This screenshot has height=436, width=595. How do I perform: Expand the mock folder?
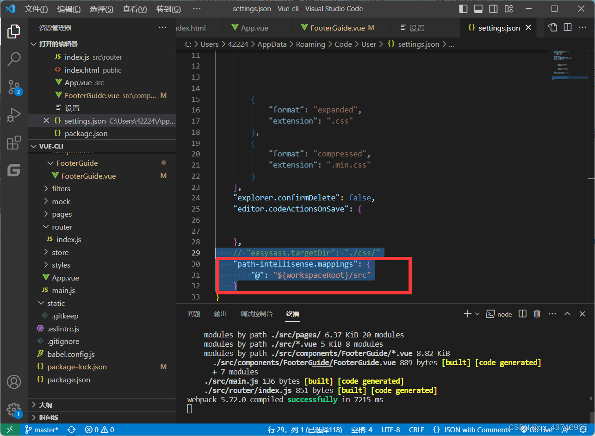point(46,202)
